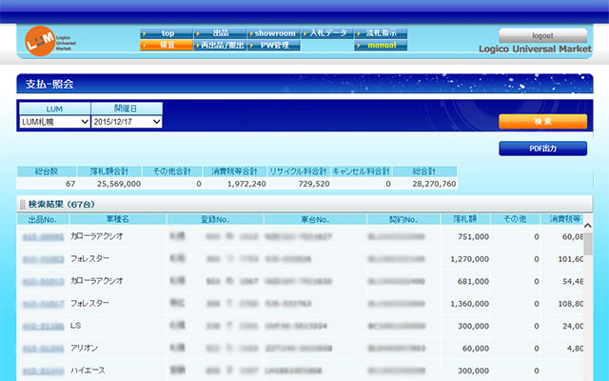609x381 pixels.
Task: Click the orange 検索 search button
Action: 542,121
